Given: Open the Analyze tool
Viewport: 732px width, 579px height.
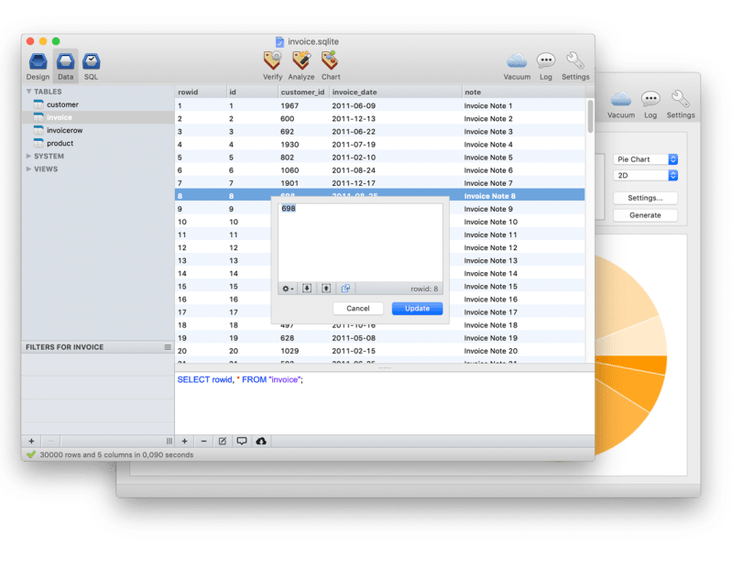Looking at the screenshot, I should point(301,66).
